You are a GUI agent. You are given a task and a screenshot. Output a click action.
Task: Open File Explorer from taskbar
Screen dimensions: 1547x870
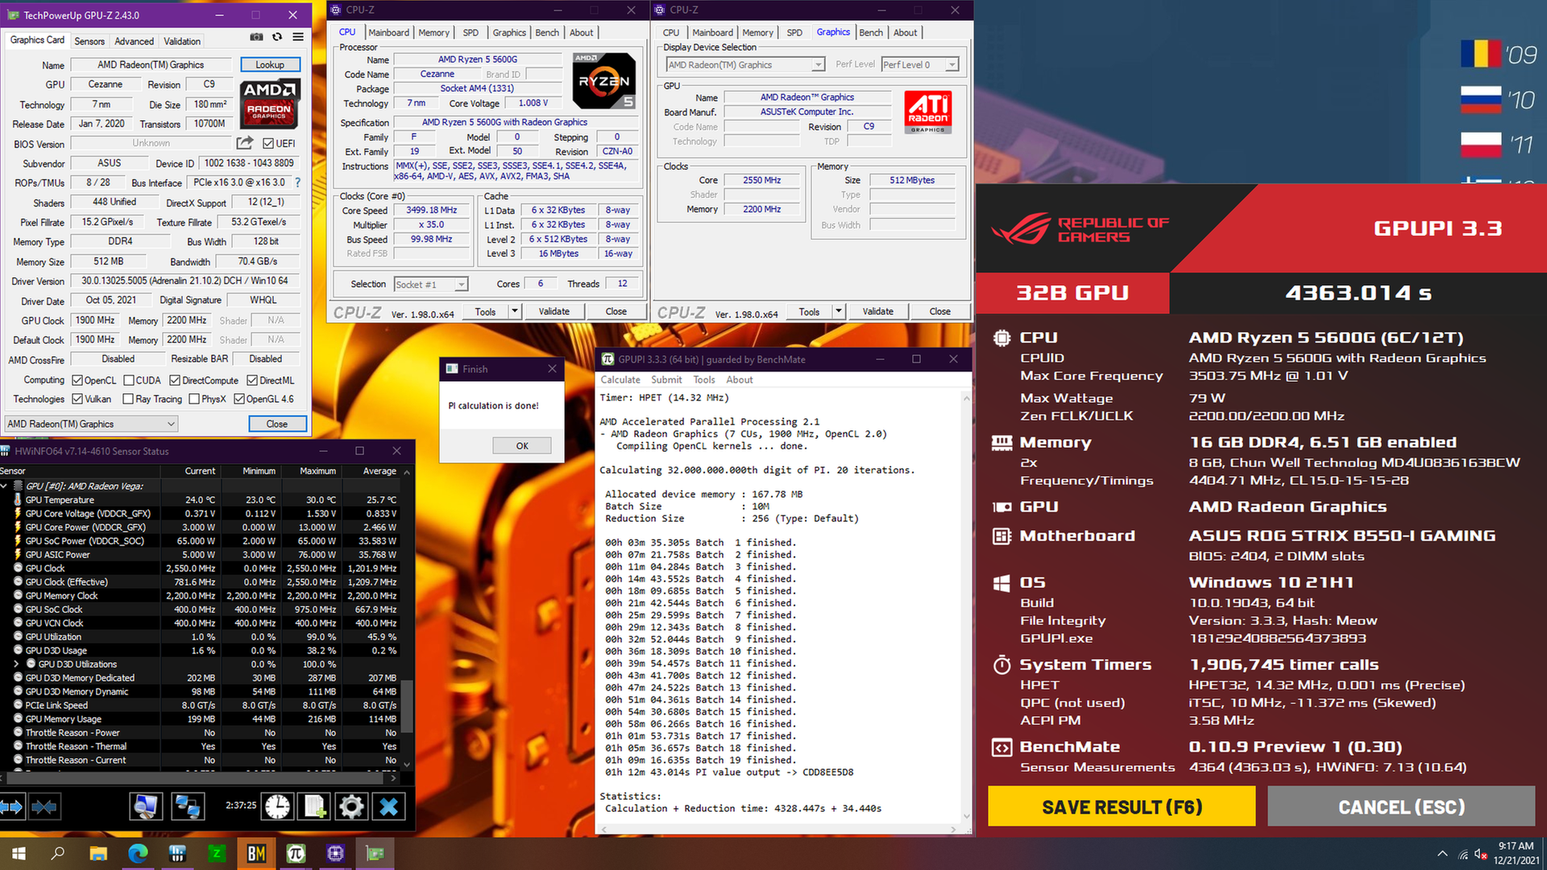[x=98, y=853]
